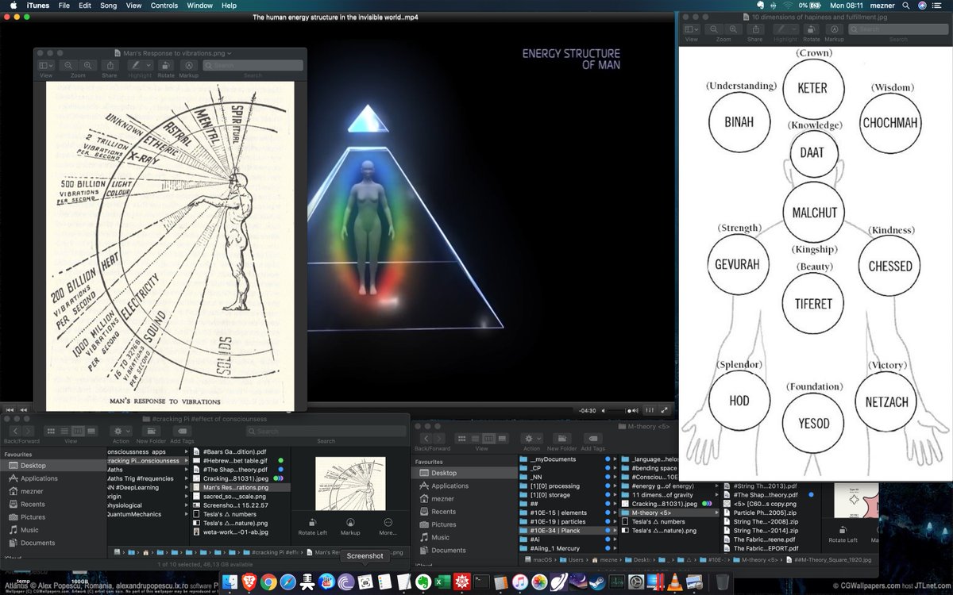Zoom in on Man's Response Preview window

[87, 66]
